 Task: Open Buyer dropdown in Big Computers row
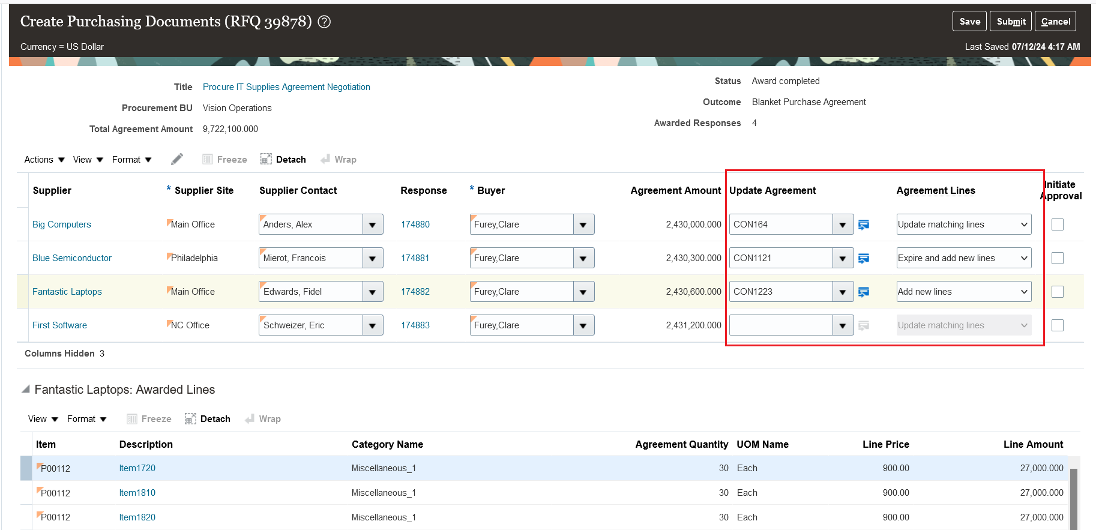click(583, 224)
